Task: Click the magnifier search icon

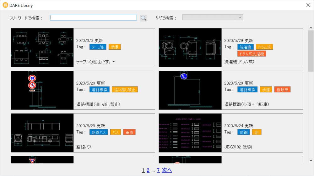Action: click(x=143, y=18)
